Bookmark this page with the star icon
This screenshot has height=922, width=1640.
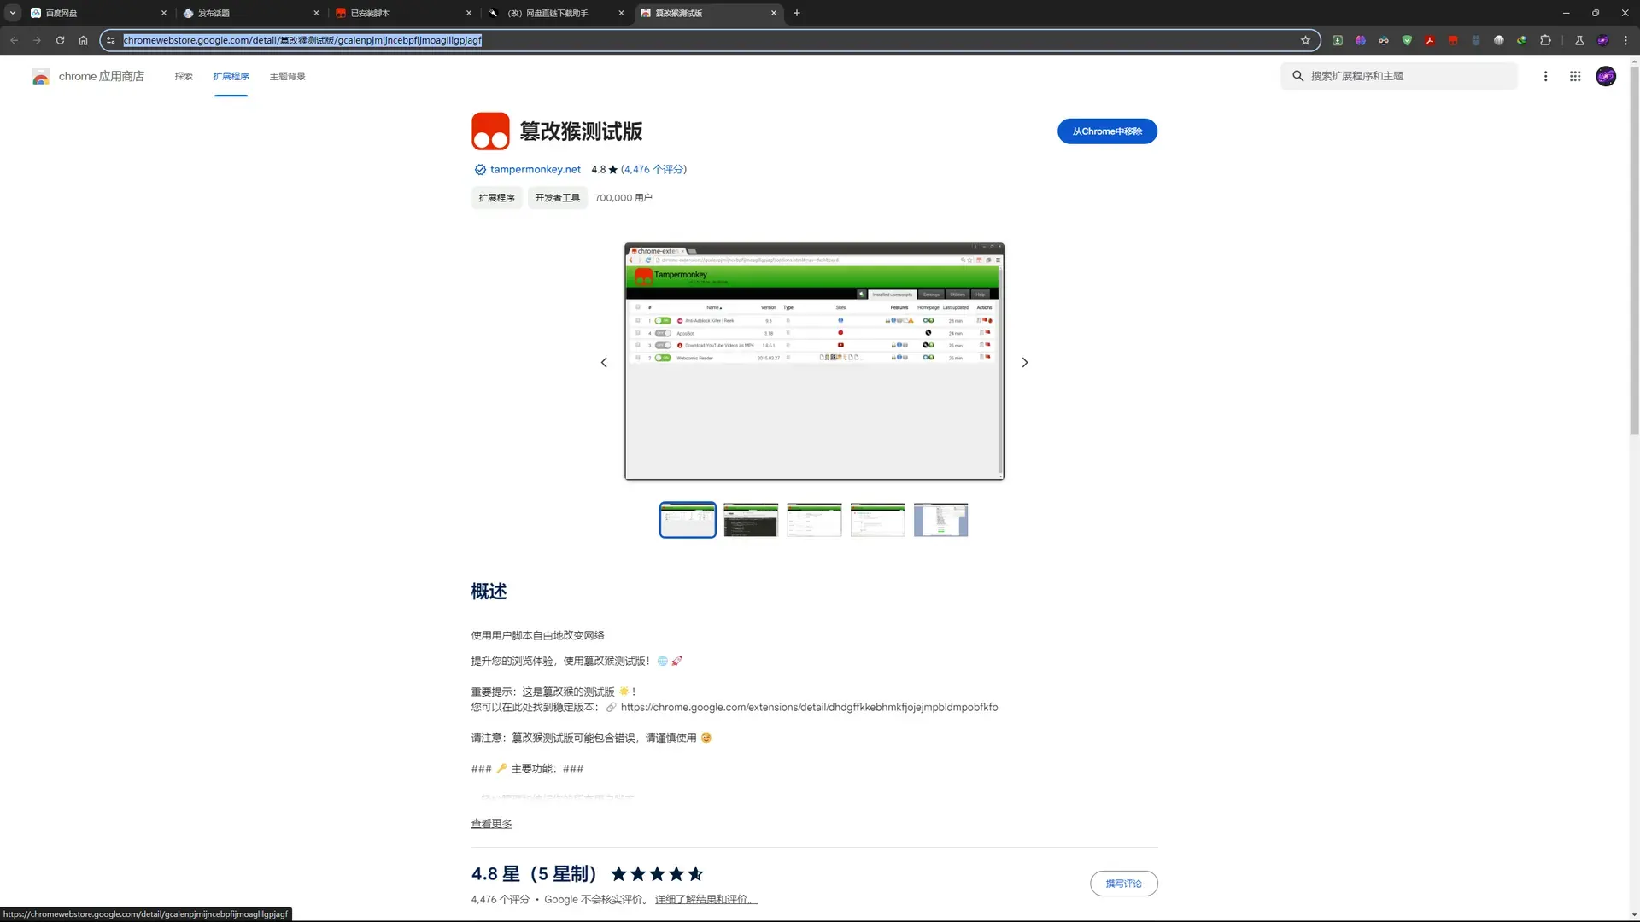tap(1305, 40)
